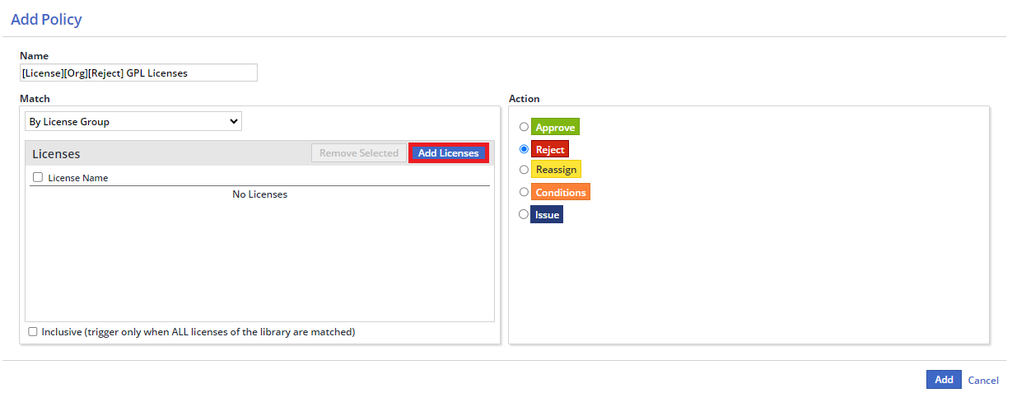The width and height of the screenshot is (1012, 393).
Task: Click the policy Name text field
Action: 138,73
